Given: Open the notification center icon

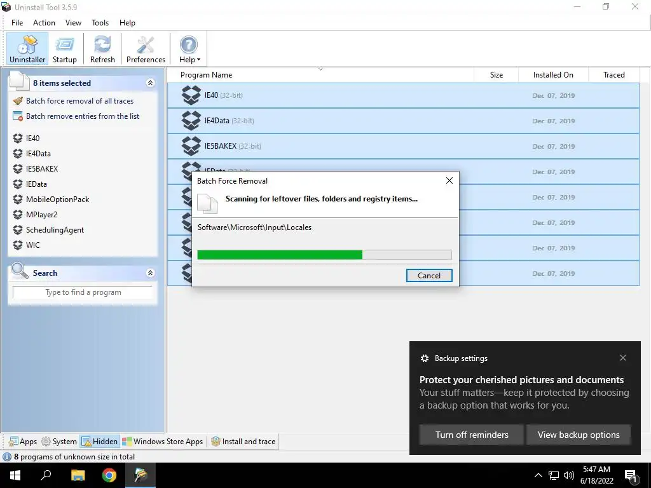Looking at the screenshot, I should click(631, 475).
